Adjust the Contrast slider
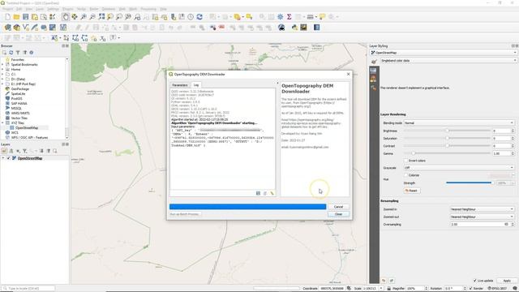519x292 pixels. [447, 146]
